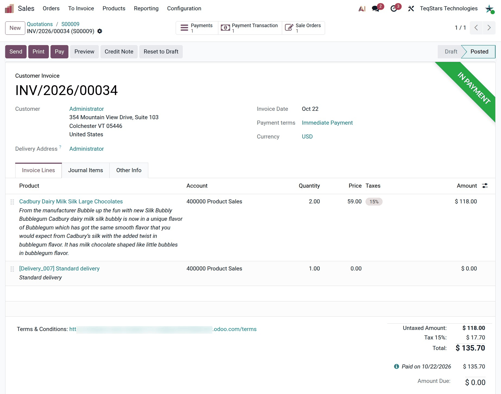
Task: Click drag handle of Cadbury Dairy Milk line
Action: (x=12, y=202)
